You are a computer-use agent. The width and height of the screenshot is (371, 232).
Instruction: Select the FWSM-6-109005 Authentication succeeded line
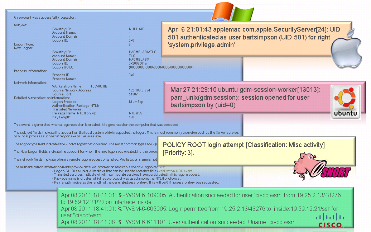(201, 199)
